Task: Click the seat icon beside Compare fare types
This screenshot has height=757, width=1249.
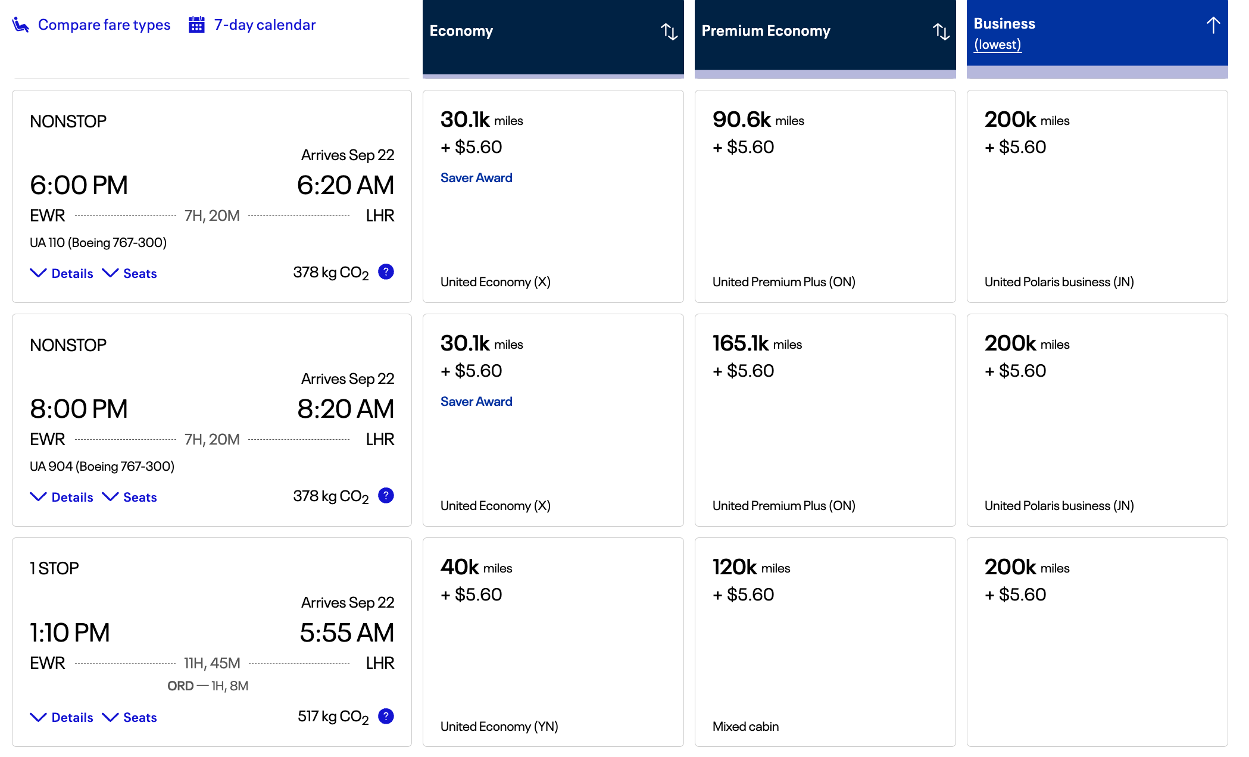Action: click(20, 25)
